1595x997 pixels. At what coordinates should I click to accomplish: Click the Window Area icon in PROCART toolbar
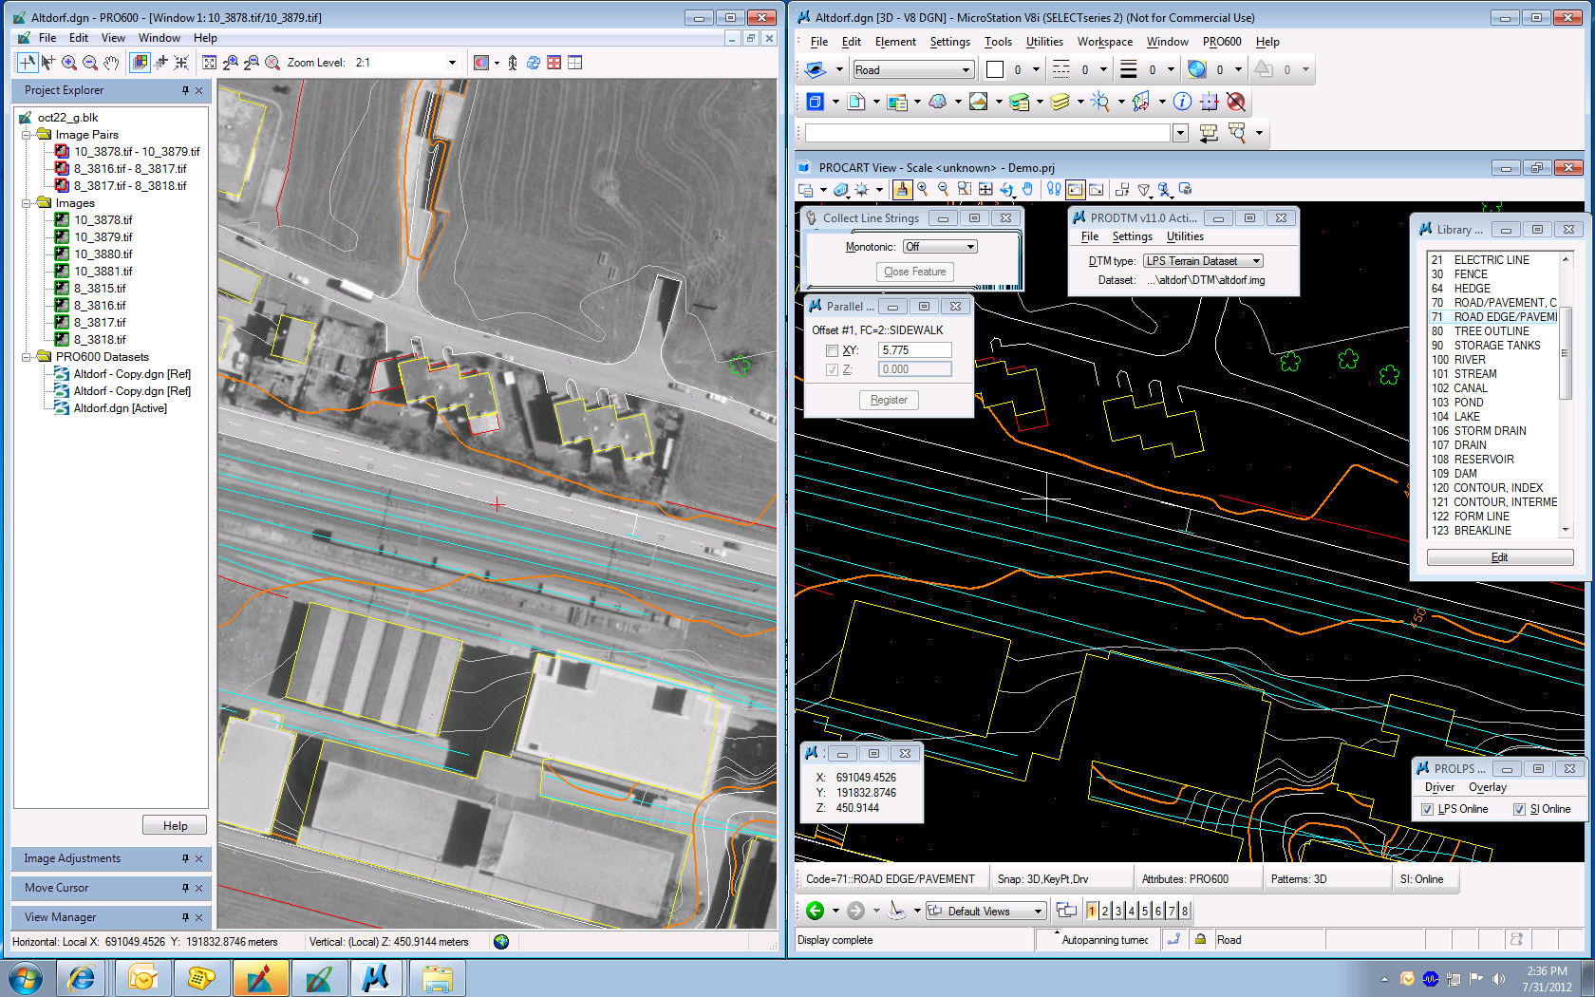(x=964, y=189)
